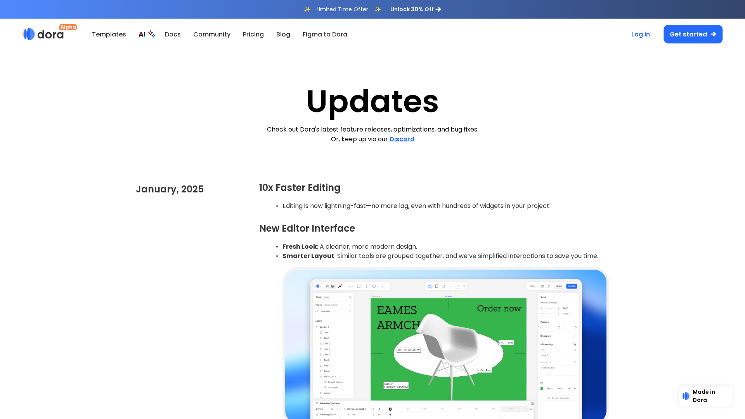Follow the Discord link
The image size is (745, 419).
tap(402, 139)
